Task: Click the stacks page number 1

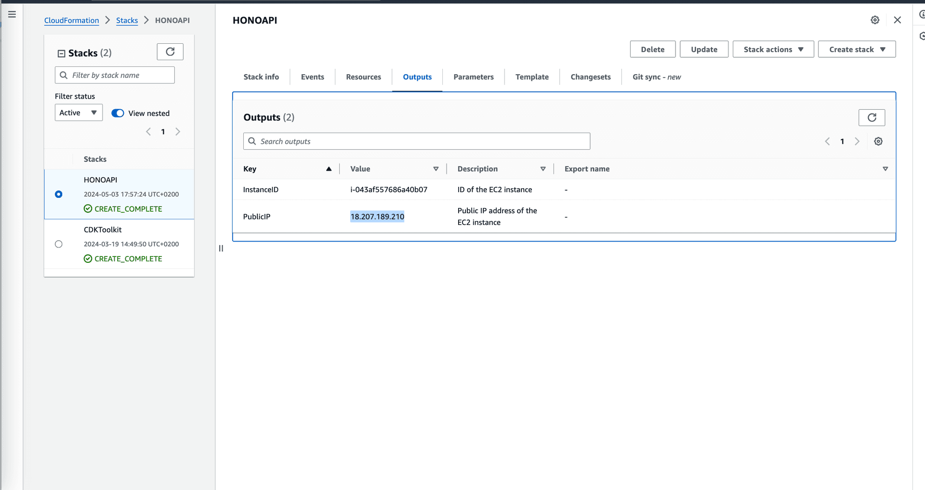Action: [x=163, y=132]
